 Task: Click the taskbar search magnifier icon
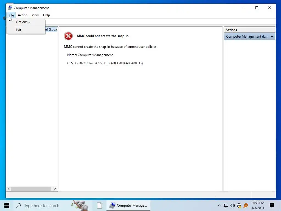(x=19, y=206)
